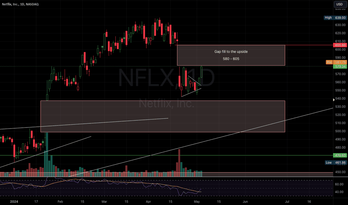Click the May label on time axis
This screenshot has width=348, height=205.
(197, 202)
